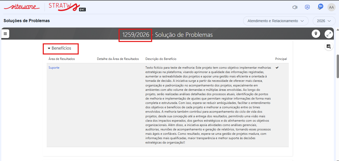This screenshot has height=161, width=339.
Task: Open the notifications bell with 9+ badge
Action: (x=320, y=7)
